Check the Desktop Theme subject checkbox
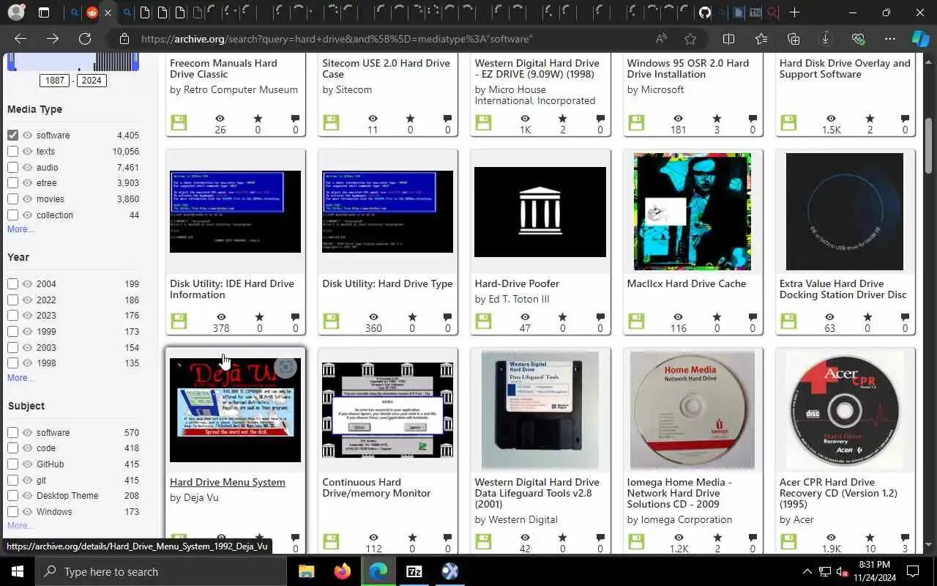937x586 pixels. click(12, 495)
